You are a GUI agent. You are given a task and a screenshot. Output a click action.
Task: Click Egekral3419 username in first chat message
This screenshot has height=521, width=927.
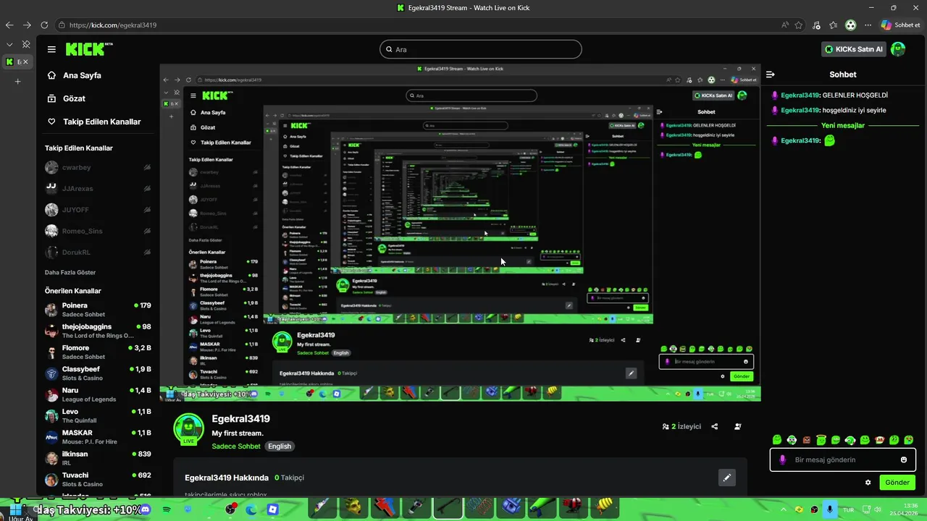click(x=800, y=95)
